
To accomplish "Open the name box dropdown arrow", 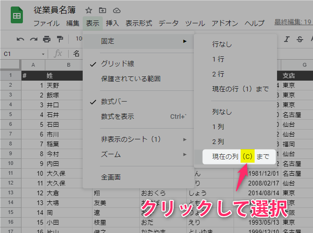I will [43, 54].
